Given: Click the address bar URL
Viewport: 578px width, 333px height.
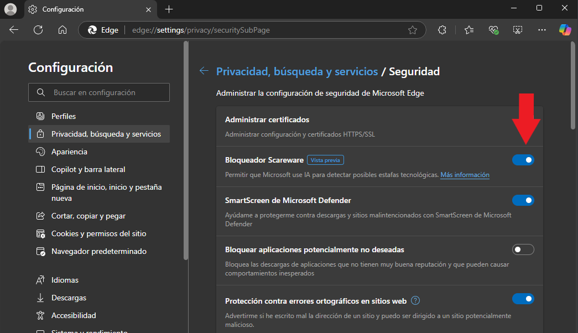Looking at the screenshot, I should coord(201,30).
